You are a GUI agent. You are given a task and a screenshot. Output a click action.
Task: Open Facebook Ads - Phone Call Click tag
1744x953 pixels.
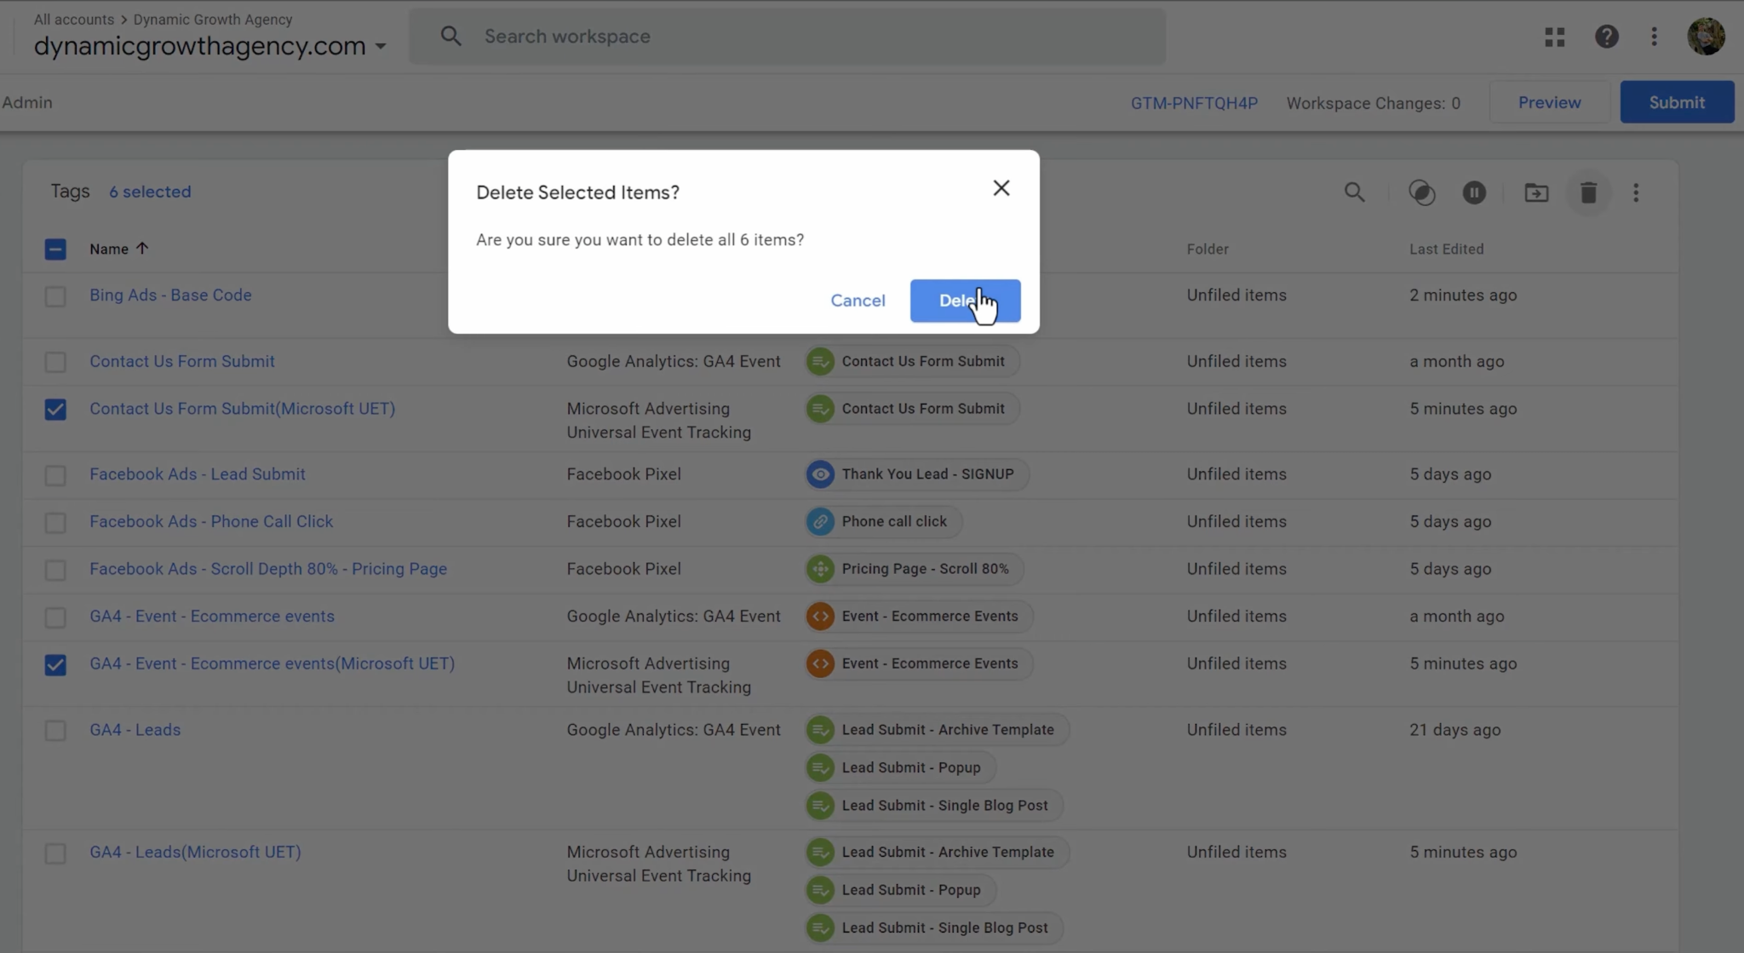[x=211, y=521]
